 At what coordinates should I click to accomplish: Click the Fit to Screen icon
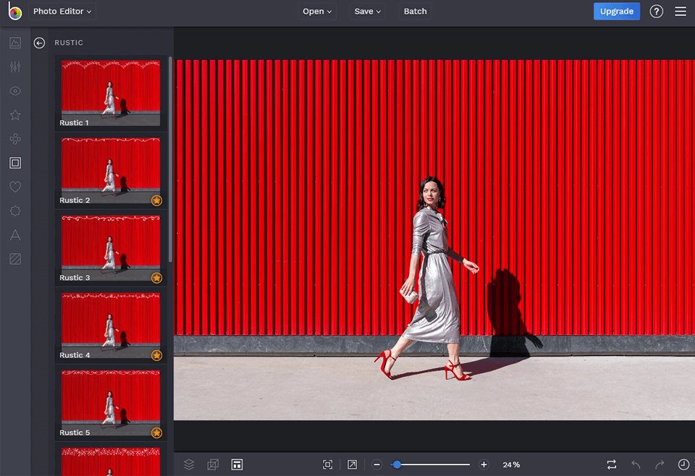328,464
